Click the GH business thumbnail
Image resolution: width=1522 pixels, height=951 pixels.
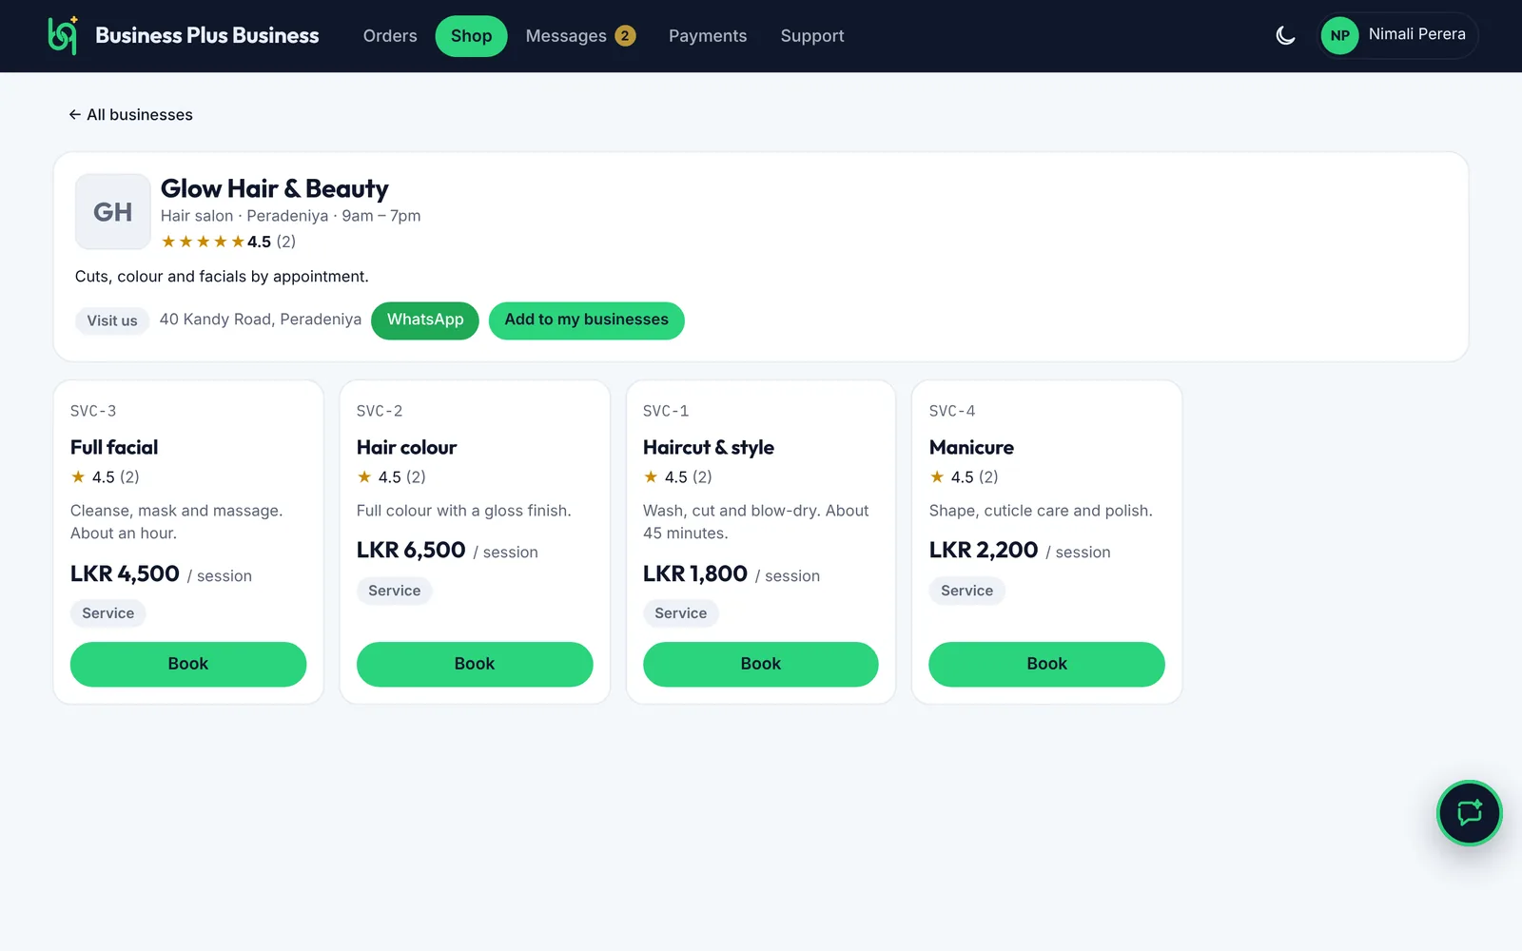tap(112, 211)
